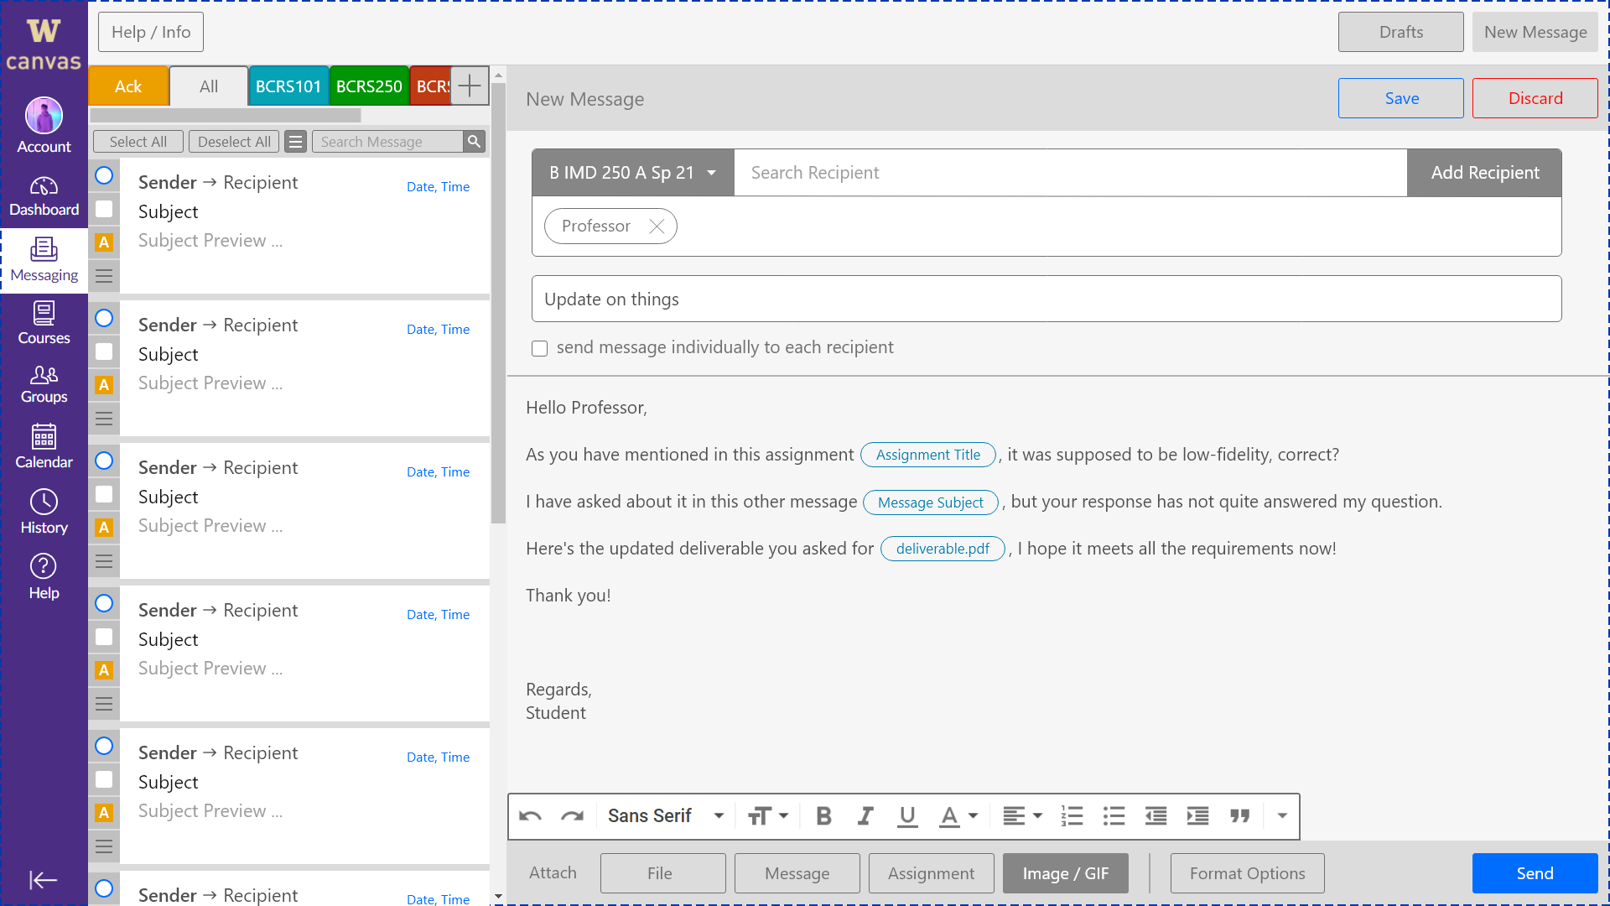Collapse the sidebar with arrow icon
The width and height of the screenshot is (1610, 906).
(44, 879)
